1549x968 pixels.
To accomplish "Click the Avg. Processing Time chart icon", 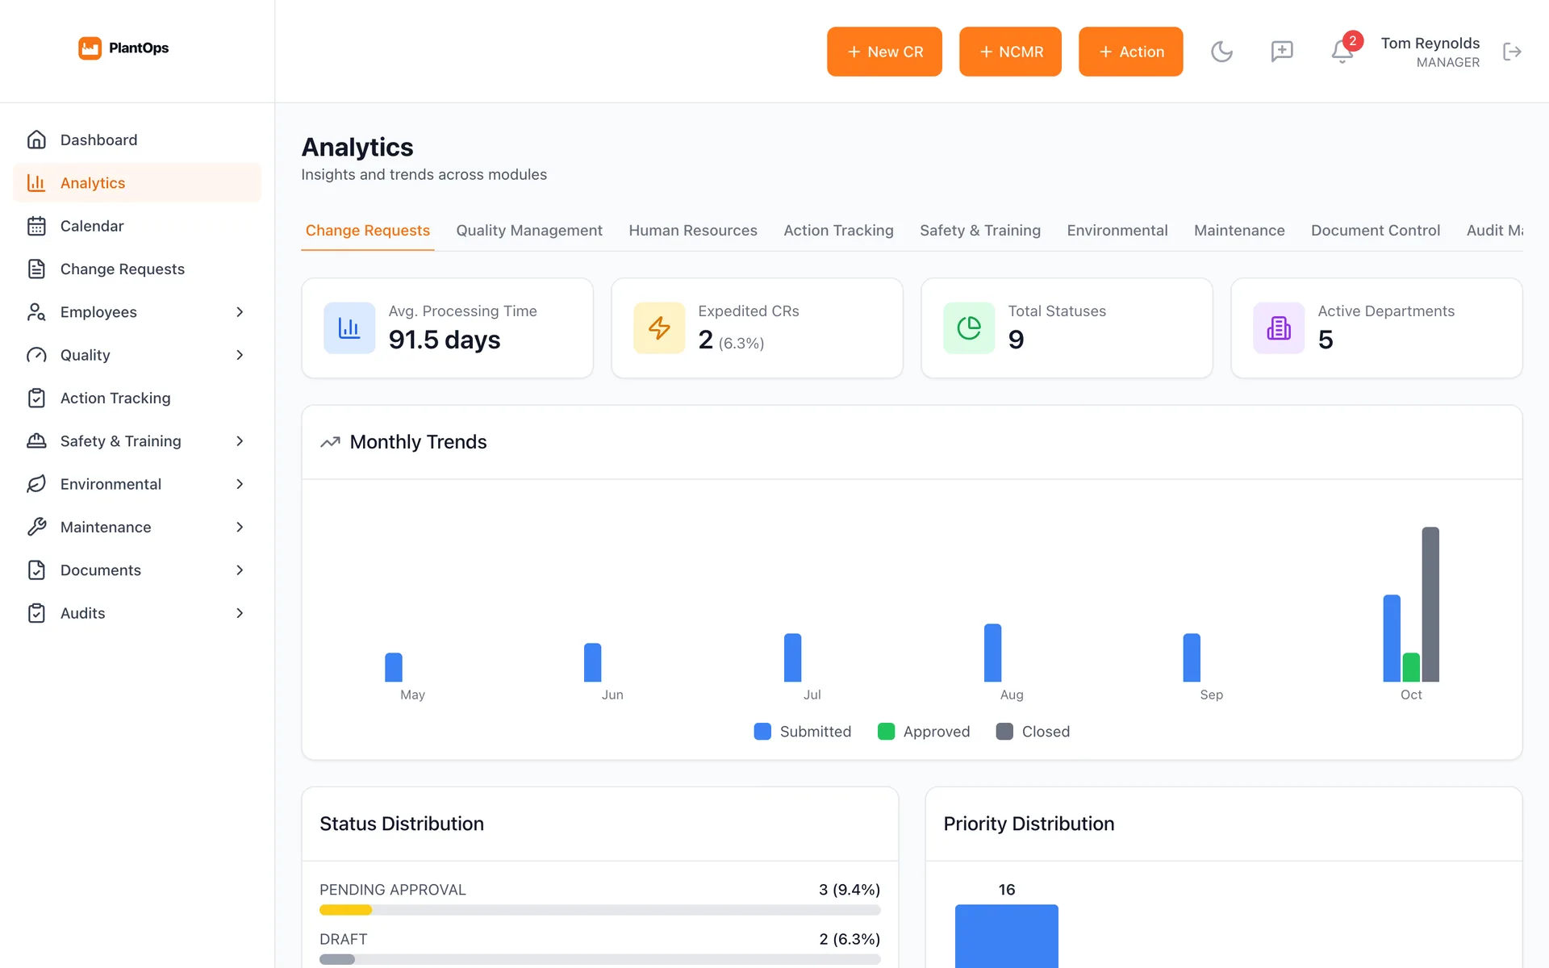I will pos(349,328).
